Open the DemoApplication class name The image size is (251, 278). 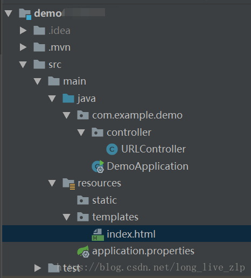[148, 166]
